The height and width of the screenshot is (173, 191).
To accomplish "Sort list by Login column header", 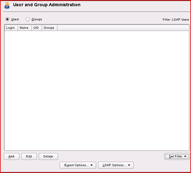I will click(11, 28).
